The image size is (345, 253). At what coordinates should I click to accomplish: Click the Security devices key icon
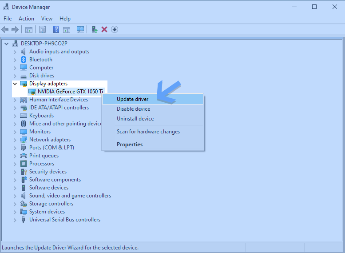[x=24, y=172]
